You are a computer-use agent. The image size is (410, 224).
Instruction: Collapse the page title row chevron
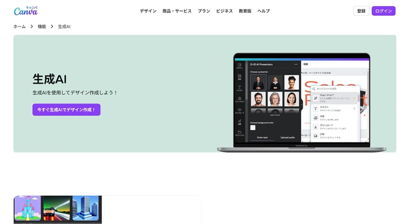pos(364,73)
